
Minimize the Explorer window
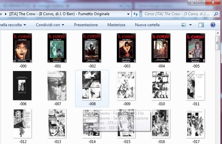click(x=192, y=2)
